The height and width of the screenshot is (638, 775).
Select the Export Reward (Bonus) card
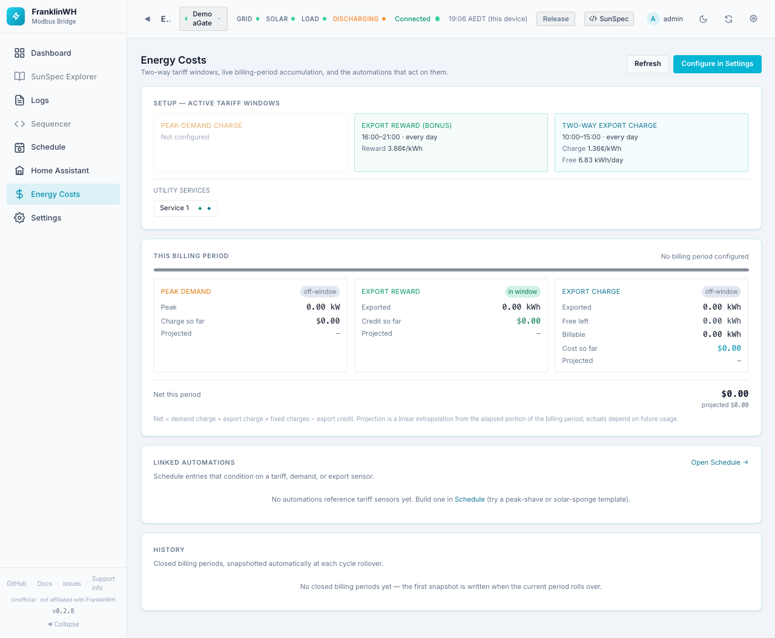450,142
